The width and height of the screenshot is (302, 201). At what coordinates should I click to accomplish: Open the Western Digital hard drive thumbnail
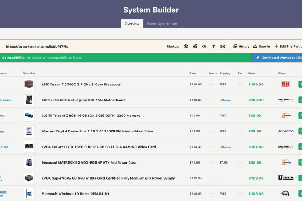click(29, 131)
